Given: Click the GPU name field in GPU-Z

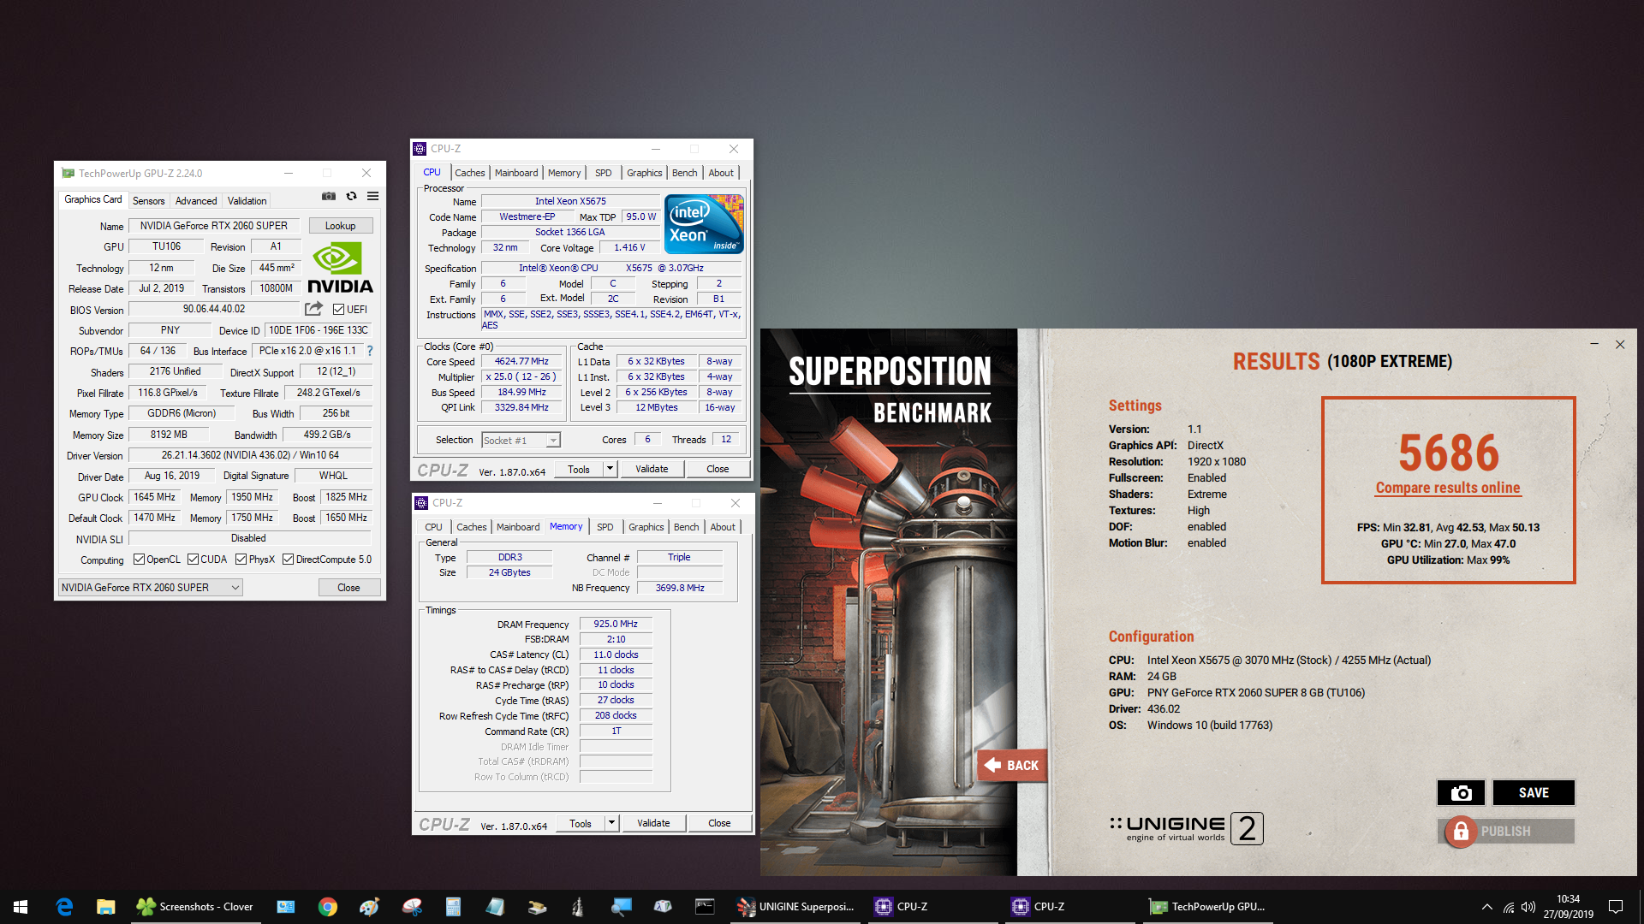Looking at the screenshot, I should (214, 226).
